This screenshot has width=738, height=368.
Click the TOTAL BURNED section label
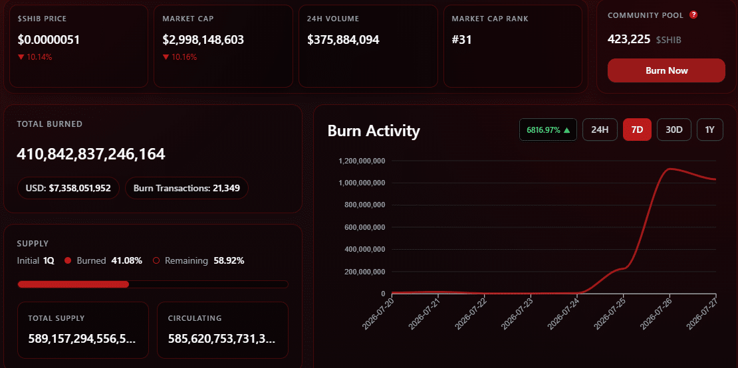(x=49, y=124)
